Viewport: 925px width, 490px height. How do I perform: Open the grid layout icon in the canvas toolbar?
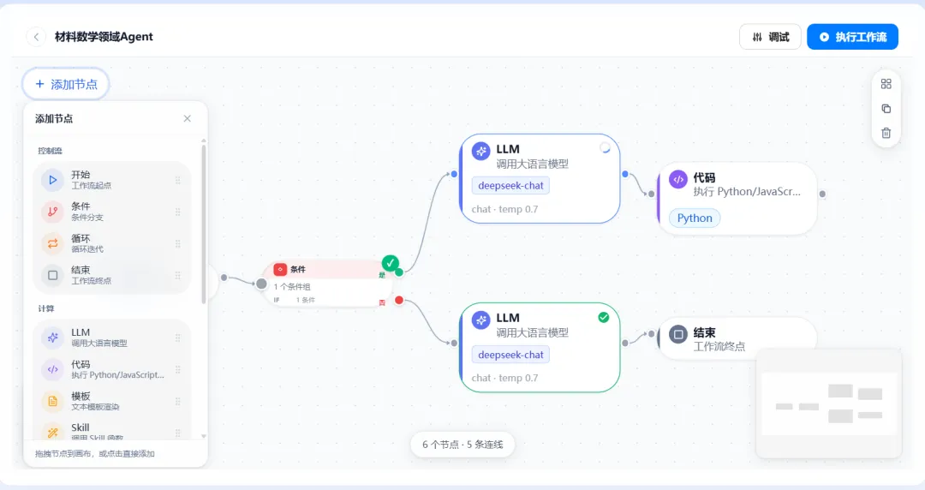tap(886, 84)
